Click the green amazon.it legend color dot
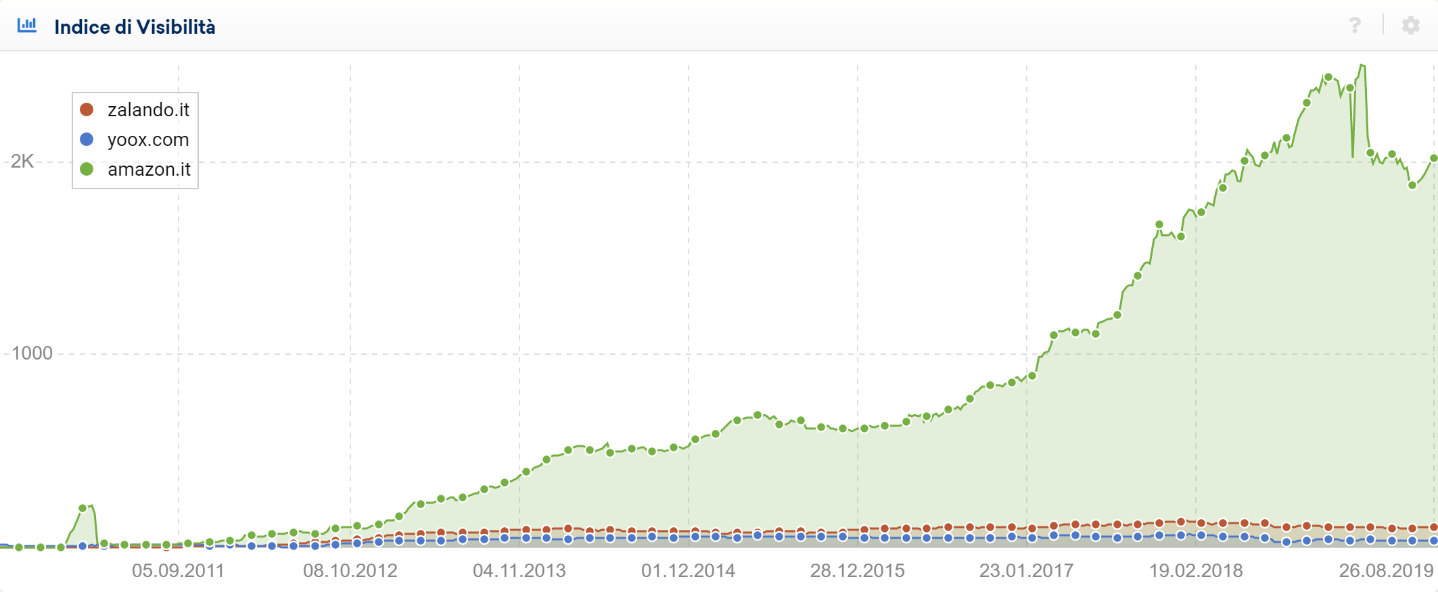The height and width of the screenshot is (592, 1438). pyautogui.click(x=87, y=169)
